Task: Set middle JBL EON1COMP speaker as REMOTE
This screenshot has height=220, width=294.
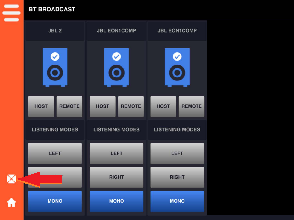Action: pyautogui.click(x=131, y=106)
